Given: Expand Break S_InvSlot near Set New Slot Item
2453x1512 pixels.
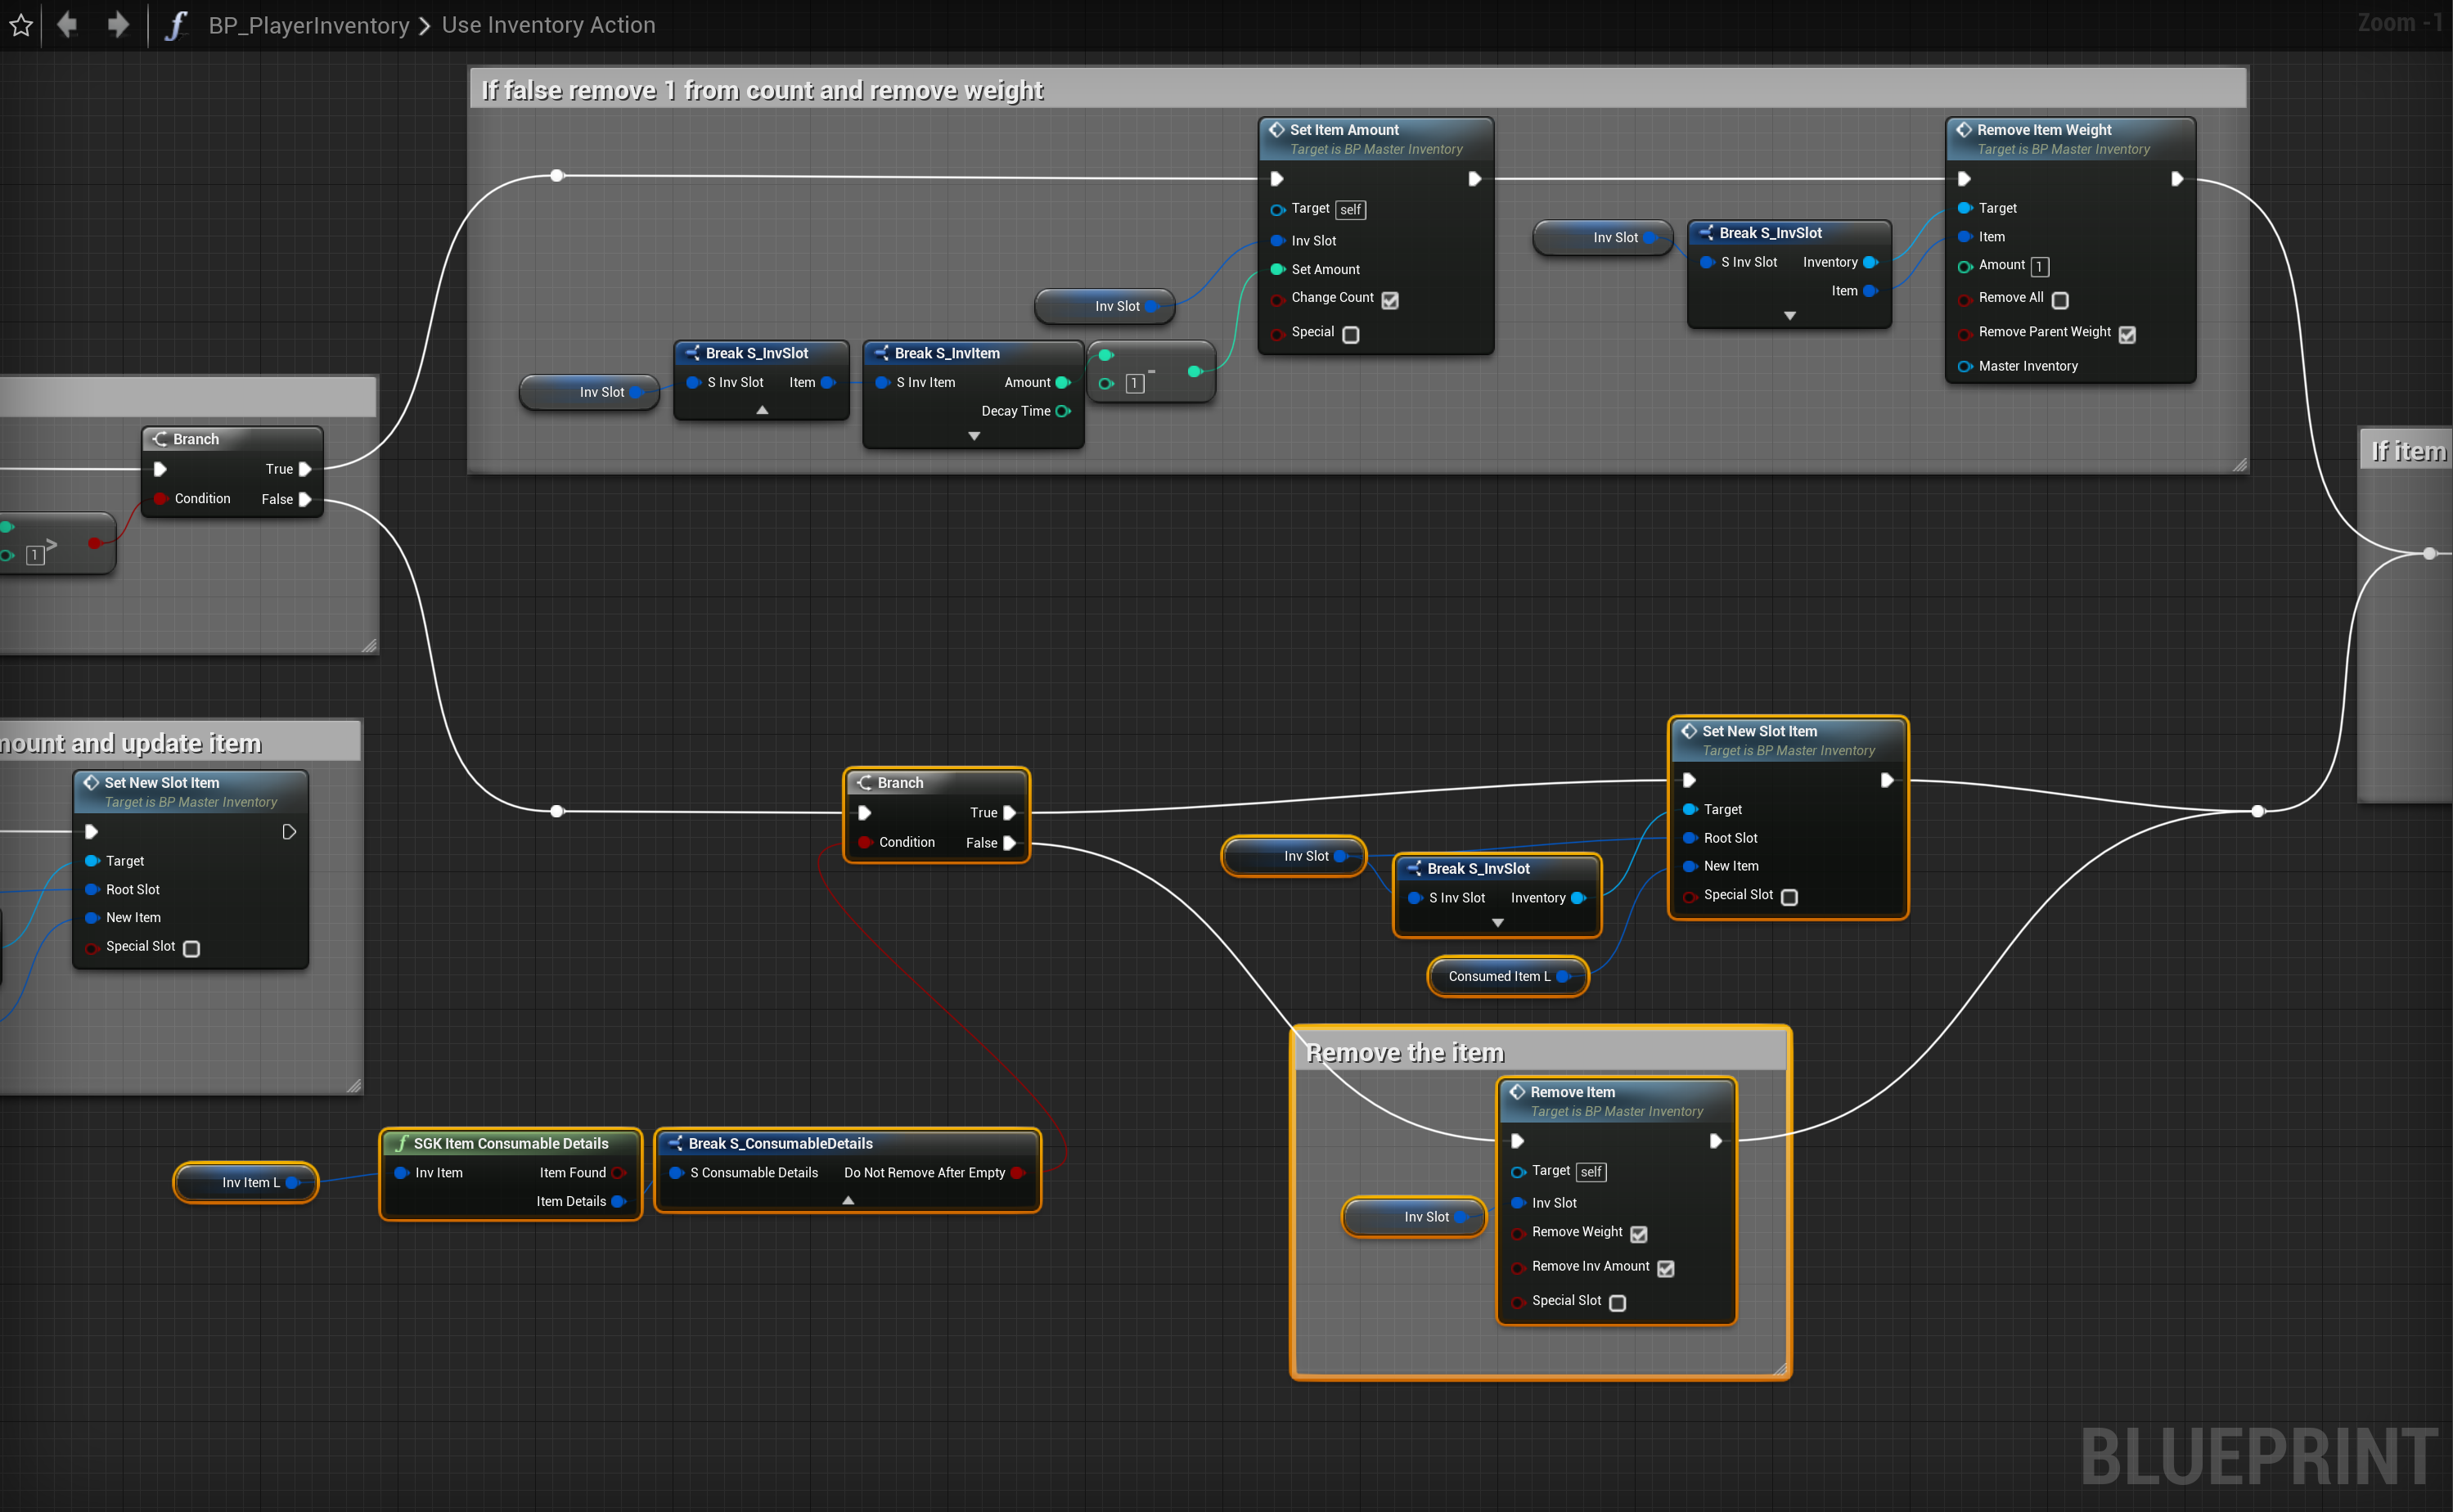Looking at the screenshot, I should click(x=1498, y=923).
